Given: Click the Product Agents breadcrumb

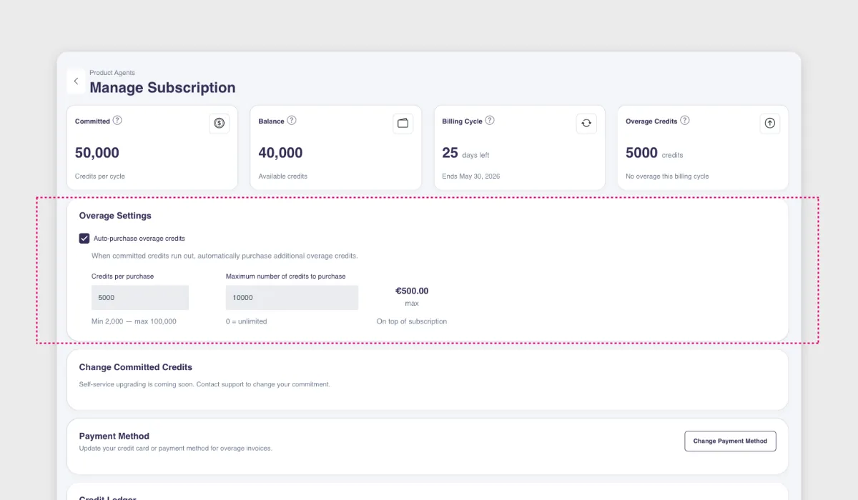Looking at the screenshot, I should (112, 73).
